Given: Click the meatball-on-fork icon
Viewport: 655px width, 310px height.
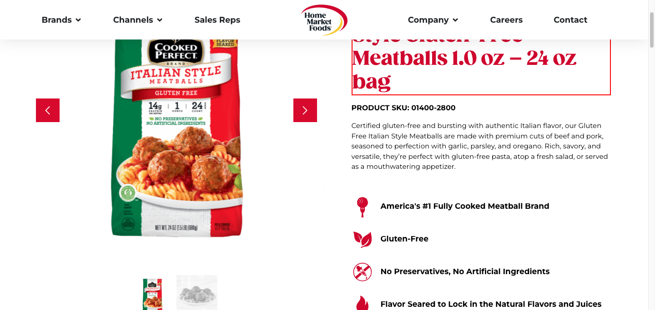Looking at the screenshot, I should 362,207.
